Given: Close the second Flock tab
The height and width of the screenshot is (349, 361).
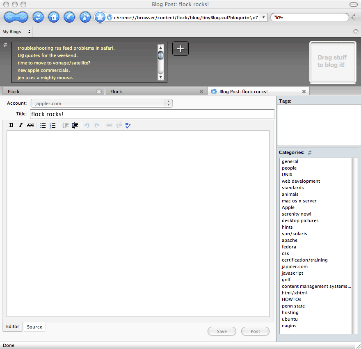Looking at the screenshot, I should 201,92.
